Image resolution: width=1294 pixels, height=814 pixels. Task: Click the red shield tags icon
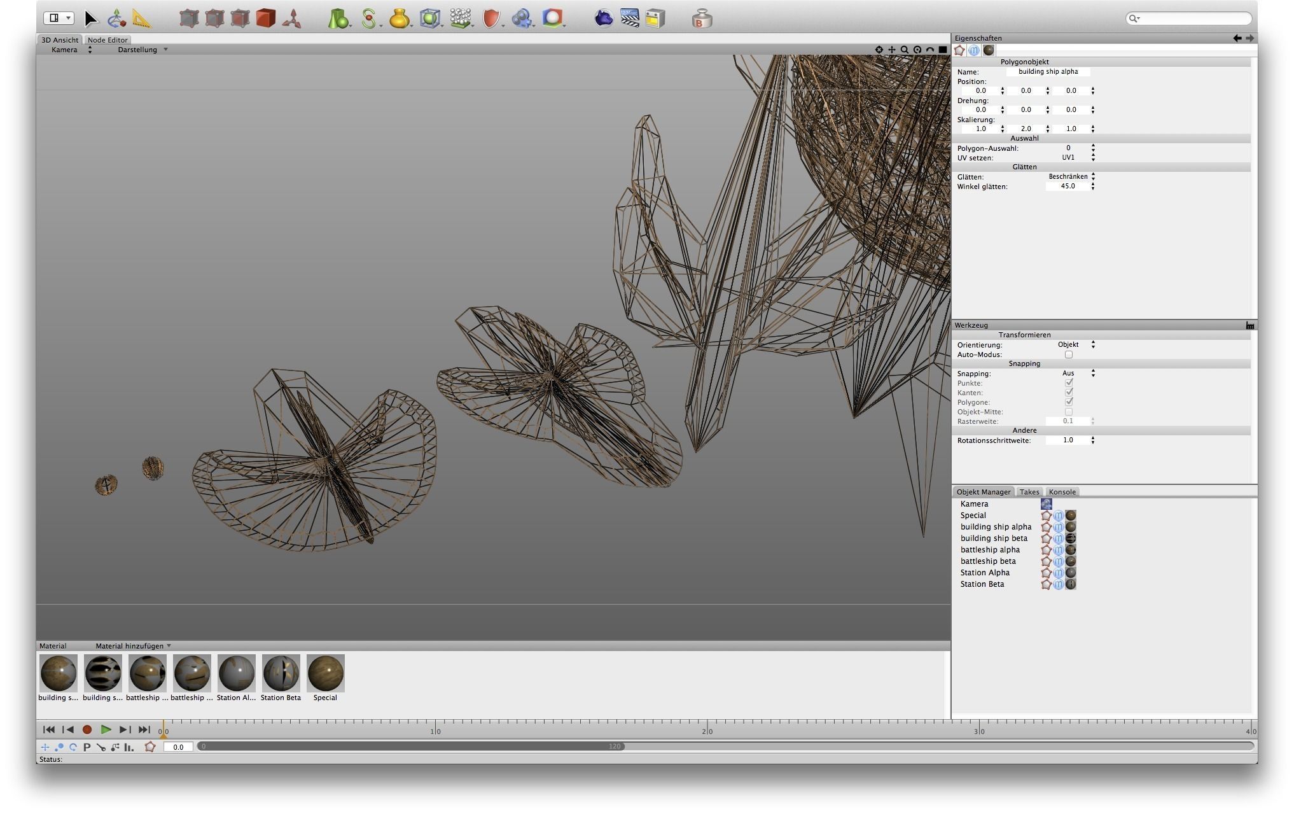point(490,18)
